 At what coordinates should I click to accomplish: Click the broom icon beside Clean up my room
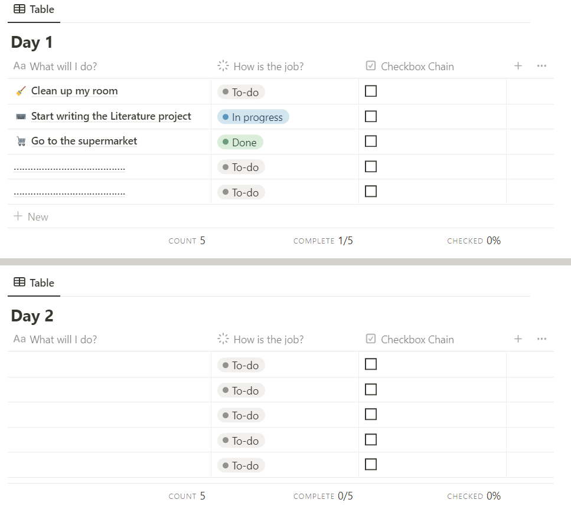pyautogui.click(x=21, y=91)
